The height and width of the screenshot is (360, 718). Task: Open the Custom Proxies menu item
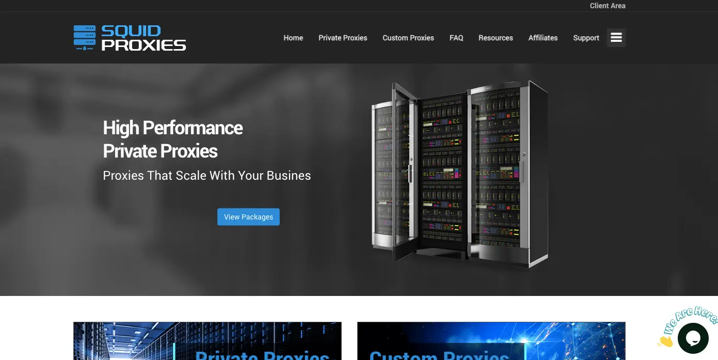(x=408, y=38)
